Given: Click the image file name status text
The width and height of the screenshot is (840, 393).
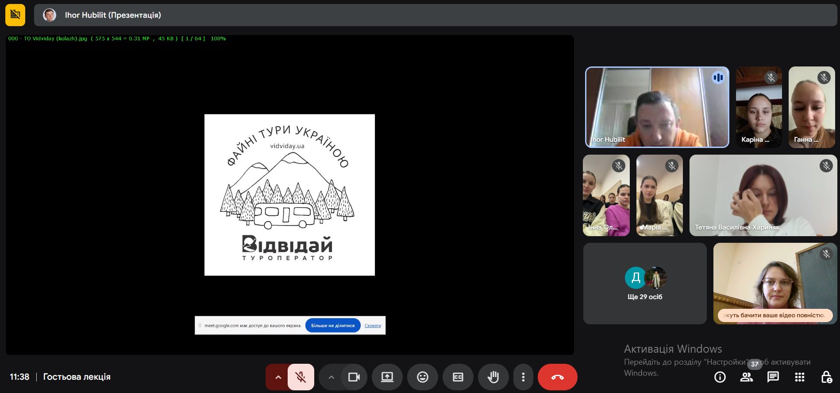Looking at the screenshot, I should click(x=117, y=39).
